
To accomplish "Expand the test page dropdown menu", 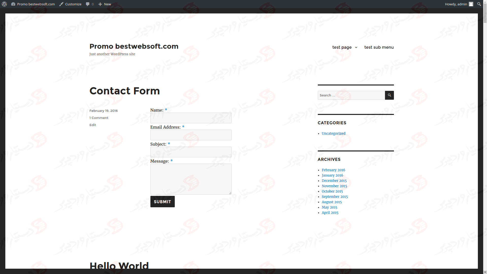I will click(x=356, y=47).
